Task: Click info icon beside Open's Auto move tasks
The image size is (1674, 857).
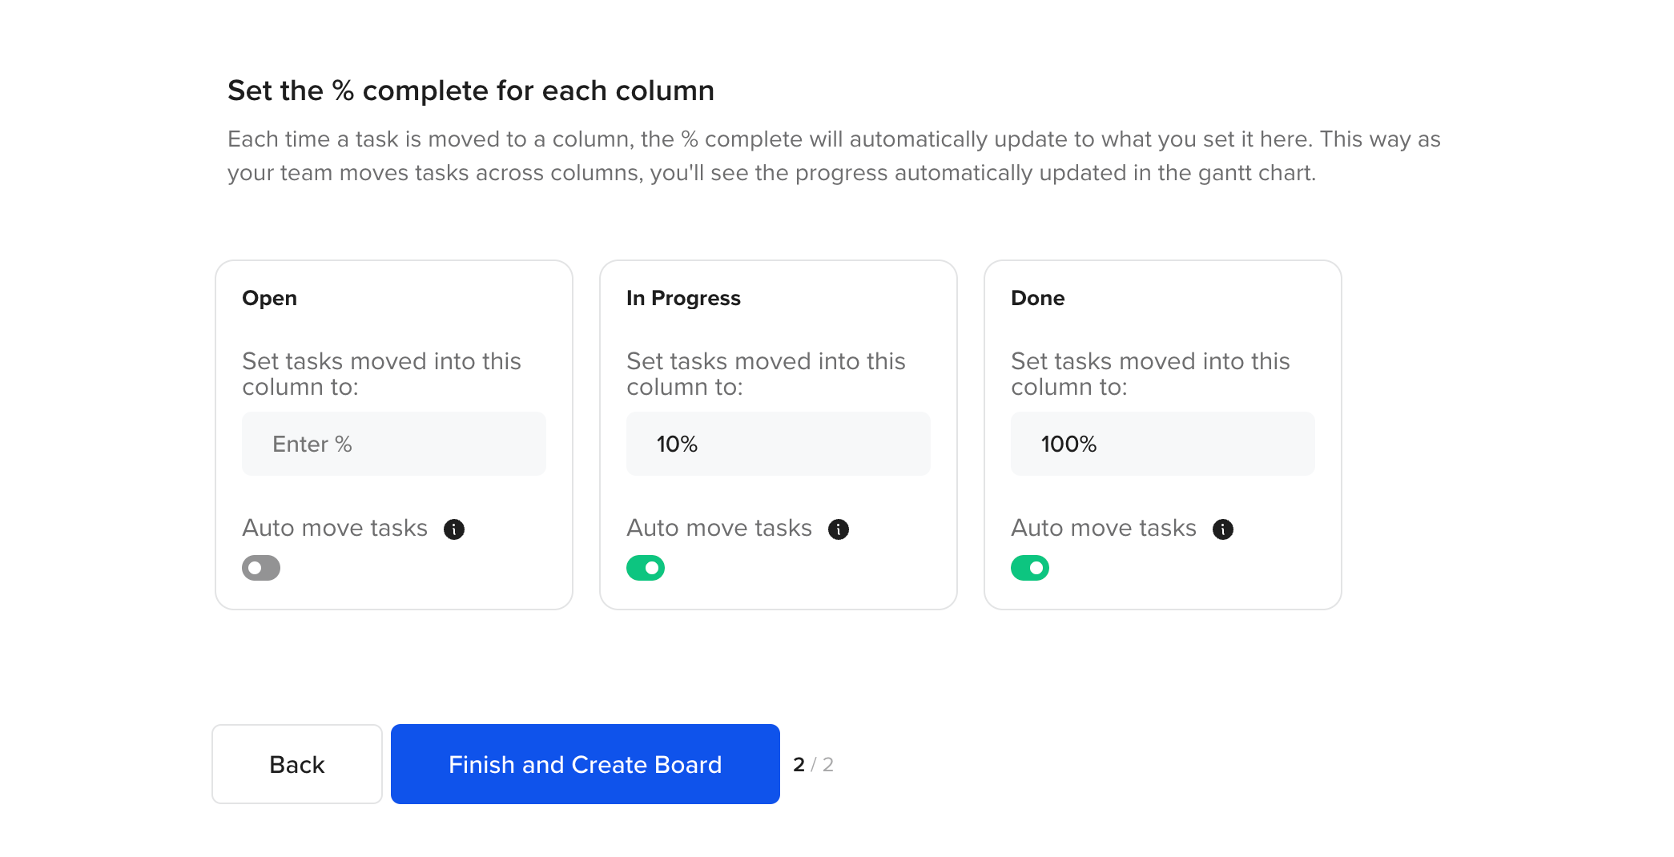Action: click(454, 529)
